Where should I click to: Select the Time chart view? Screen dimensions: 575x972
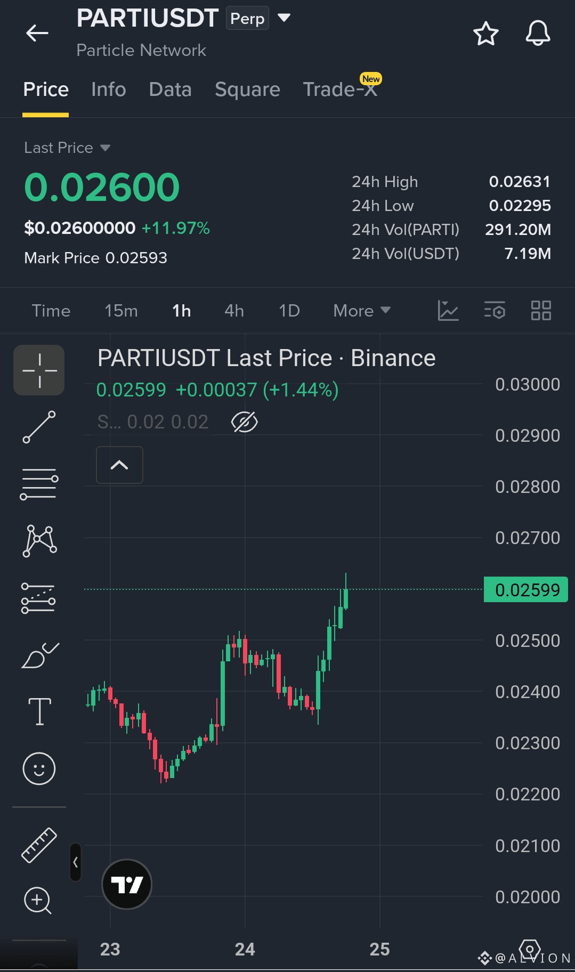point(51,311)
